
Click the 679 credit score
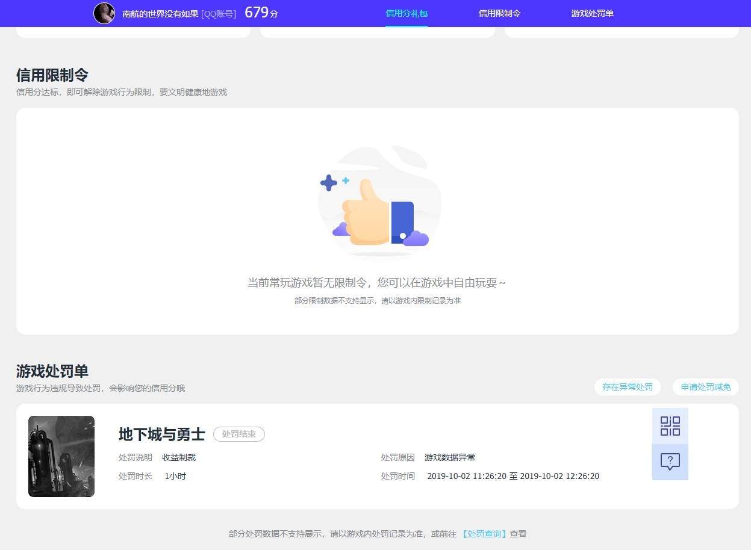click(x=261, y=13)
